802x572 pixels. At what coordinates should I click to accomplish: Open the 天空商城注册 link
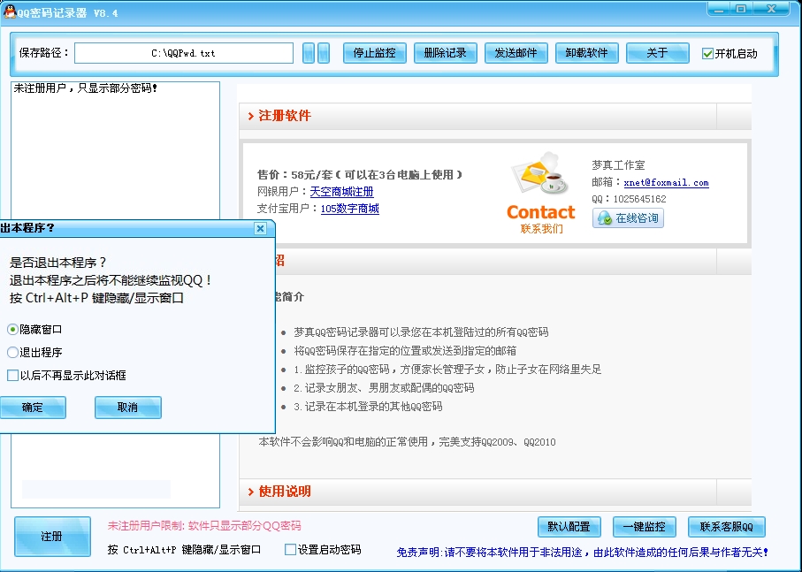point(341,192)
